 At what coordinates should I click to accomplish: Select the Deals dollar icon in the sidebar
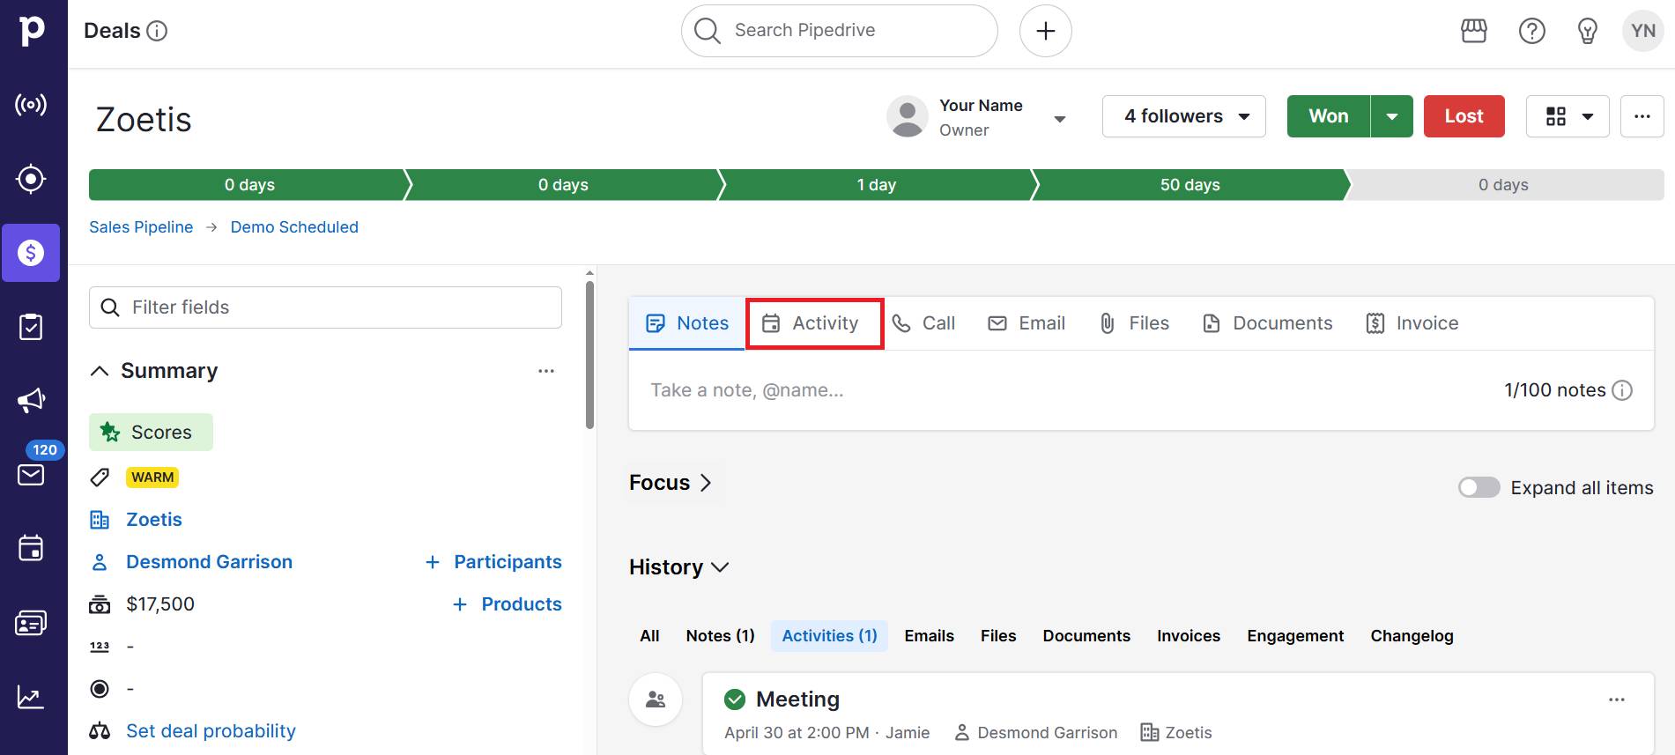[31, 253]
